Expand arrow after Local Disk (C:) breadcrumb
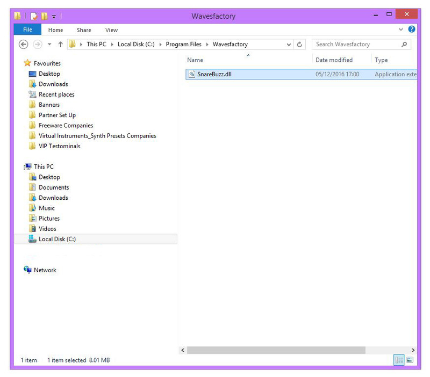 click(160, 45)
